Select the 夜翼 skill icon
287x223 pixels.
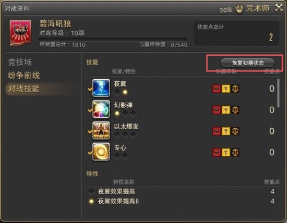pos(101,88)
